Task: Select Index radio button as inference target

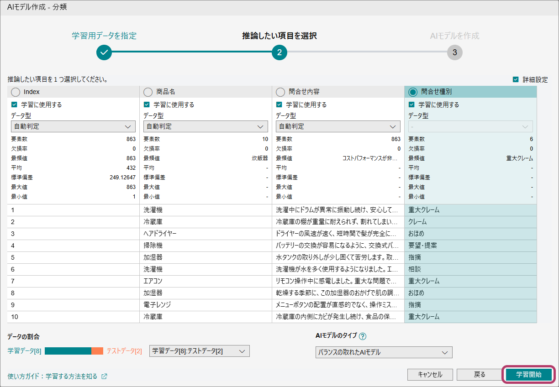Action: point(16,92)
